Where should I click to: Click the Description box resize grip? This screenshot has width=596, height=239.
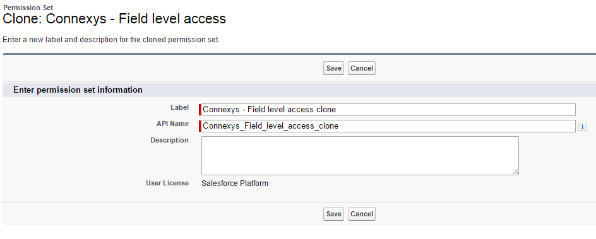click(x=515, y=172)
